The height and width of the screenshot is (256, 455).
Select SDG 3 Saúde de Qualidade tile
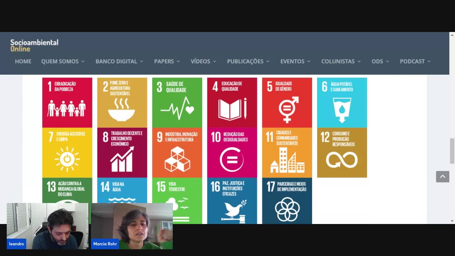coord(177,103)
